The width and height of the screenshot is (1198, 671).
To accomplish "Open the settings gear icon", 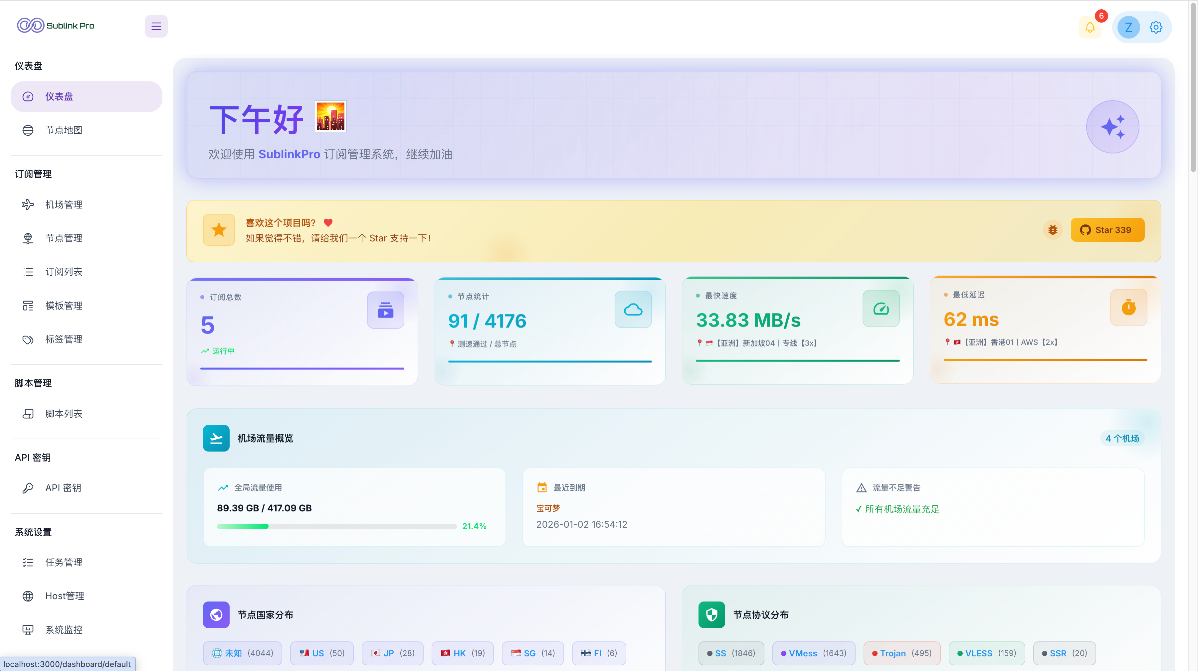I will click(1156, 27).
